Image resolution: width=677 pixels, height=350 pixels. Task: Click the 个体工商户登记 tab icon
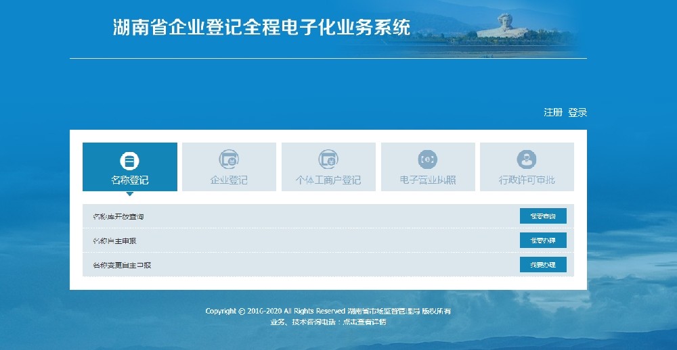[328, 159]
